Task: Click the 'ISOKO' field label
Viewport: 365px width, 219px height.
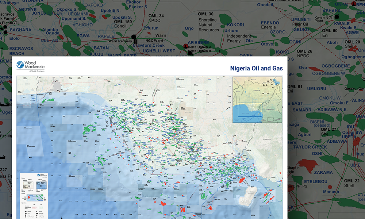Action: (x=283, y=52)
